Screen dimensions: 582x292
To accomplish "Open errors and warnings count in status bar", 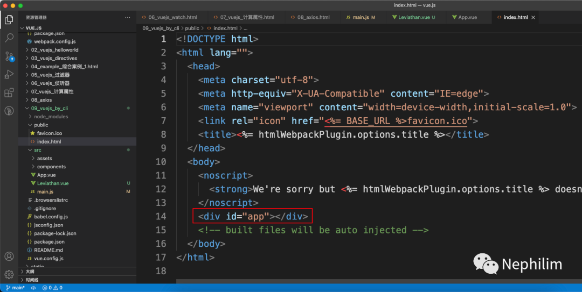I will [52, 288].
